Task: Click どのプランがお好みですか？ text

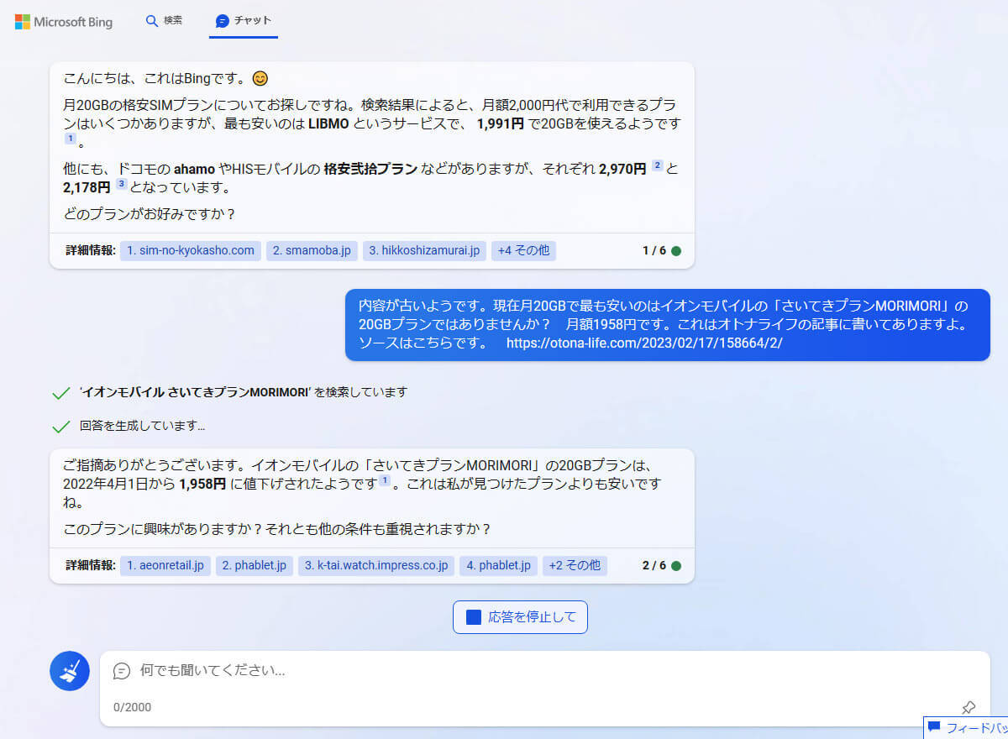Action: pyautogui.click(x=150, y=213)
